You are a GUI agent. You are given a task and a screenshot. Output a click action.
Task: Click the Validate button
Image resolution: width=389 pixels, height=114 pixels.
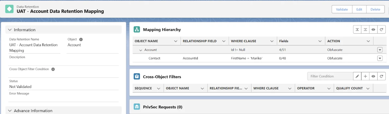pyautogui.click(x=342, y=9)
